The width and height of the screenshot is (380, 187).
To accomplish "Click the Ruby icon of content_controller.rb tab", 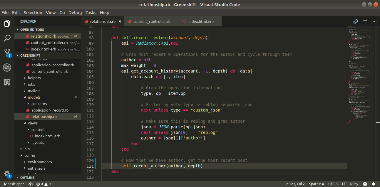I will coord(130,21).
